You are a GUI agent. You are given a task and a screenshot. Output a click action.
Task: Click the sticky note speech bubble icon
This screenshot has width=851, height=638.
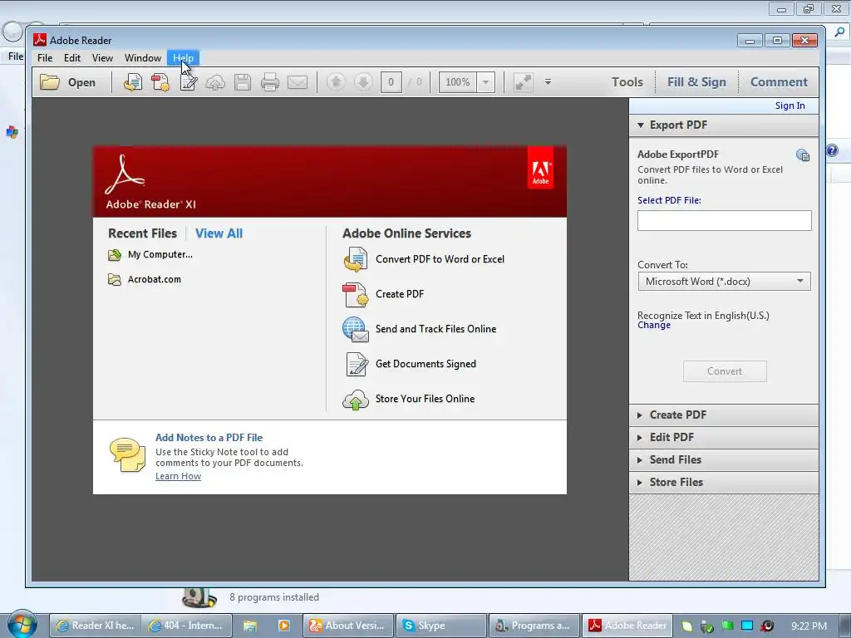(x=127, y=454)
